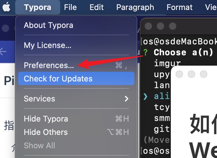Screen dimensions: 217x158
Task: Open Preferences… from the Typora menu
Action: point(49,65)
